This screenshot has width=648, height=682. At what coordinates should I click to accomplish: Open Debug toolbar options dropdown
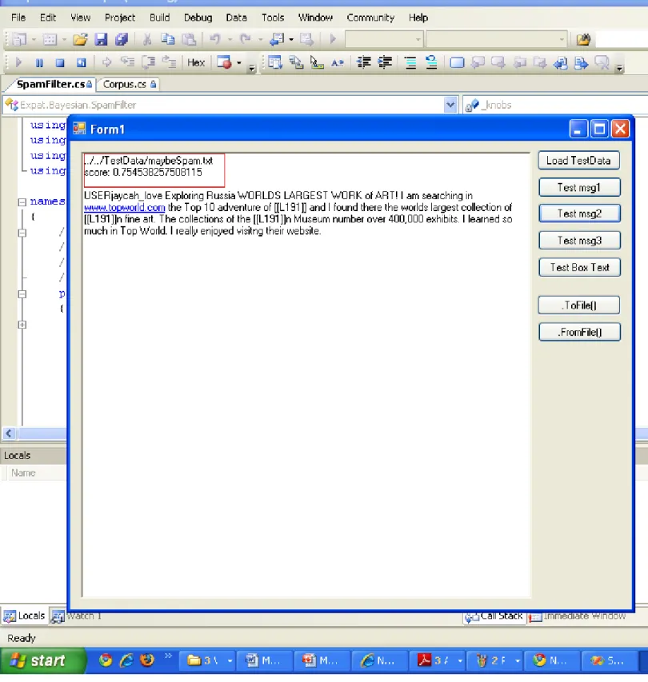[x=251, y=68]
